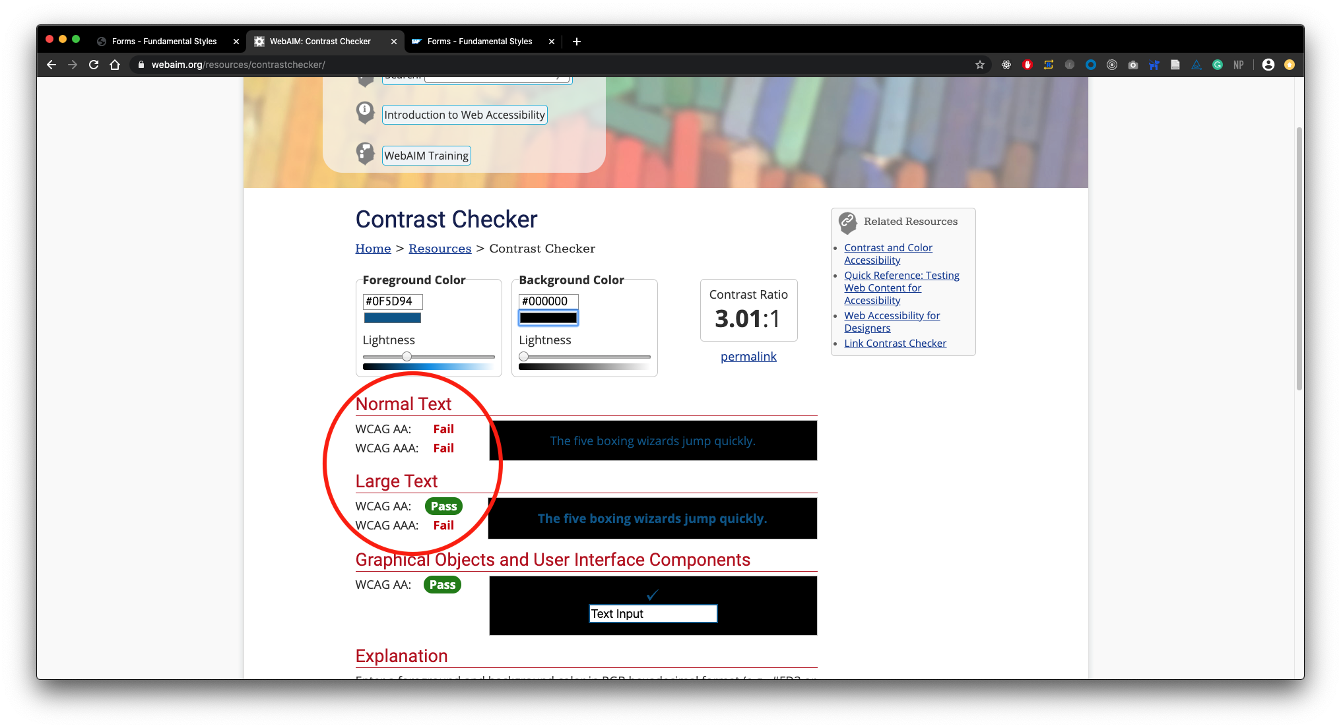The width and height of the screenshot is (1341, 728).
Task: Click the Background Color hex input field
Action: tap(548, 301)
